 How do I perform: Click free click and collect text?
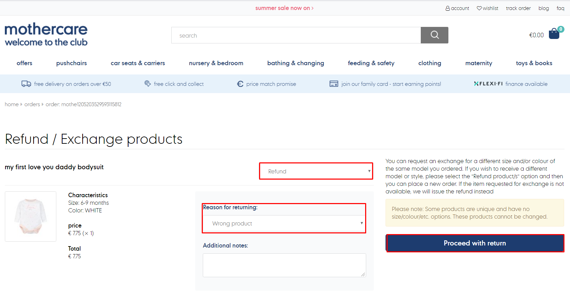click(x=179, y=84)
